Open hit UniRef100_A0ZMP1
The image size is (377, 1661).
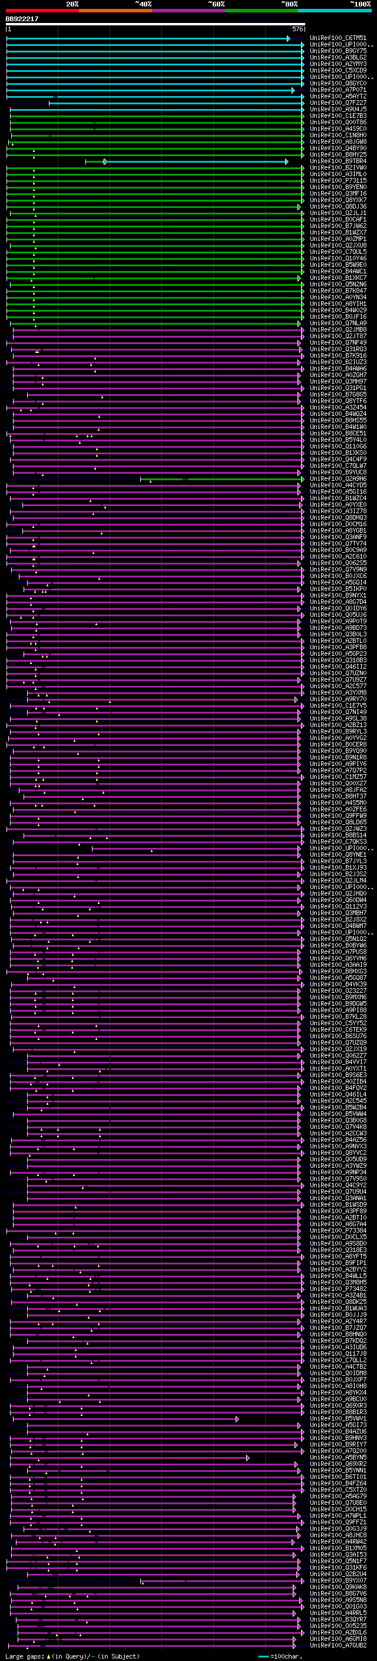[x=338, y=239]
